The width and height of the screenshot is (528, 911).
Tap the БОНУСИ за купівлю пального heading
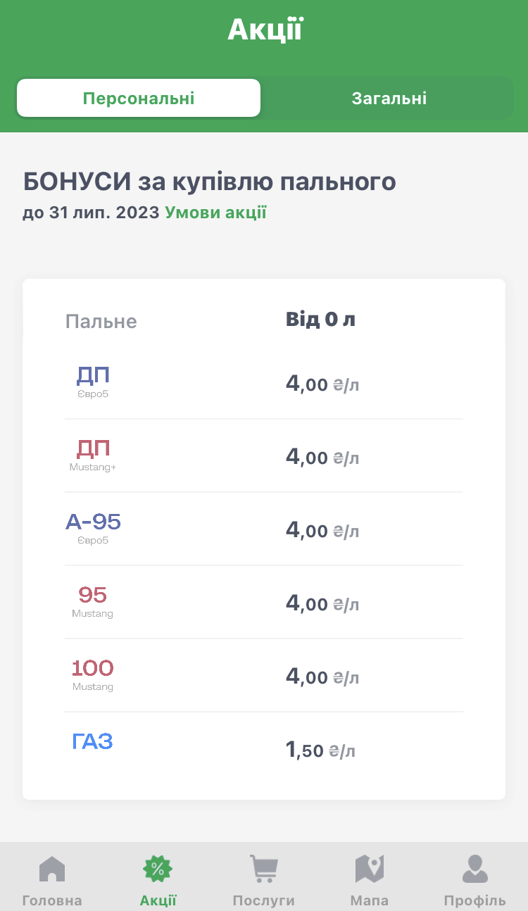tap(210, 182)
